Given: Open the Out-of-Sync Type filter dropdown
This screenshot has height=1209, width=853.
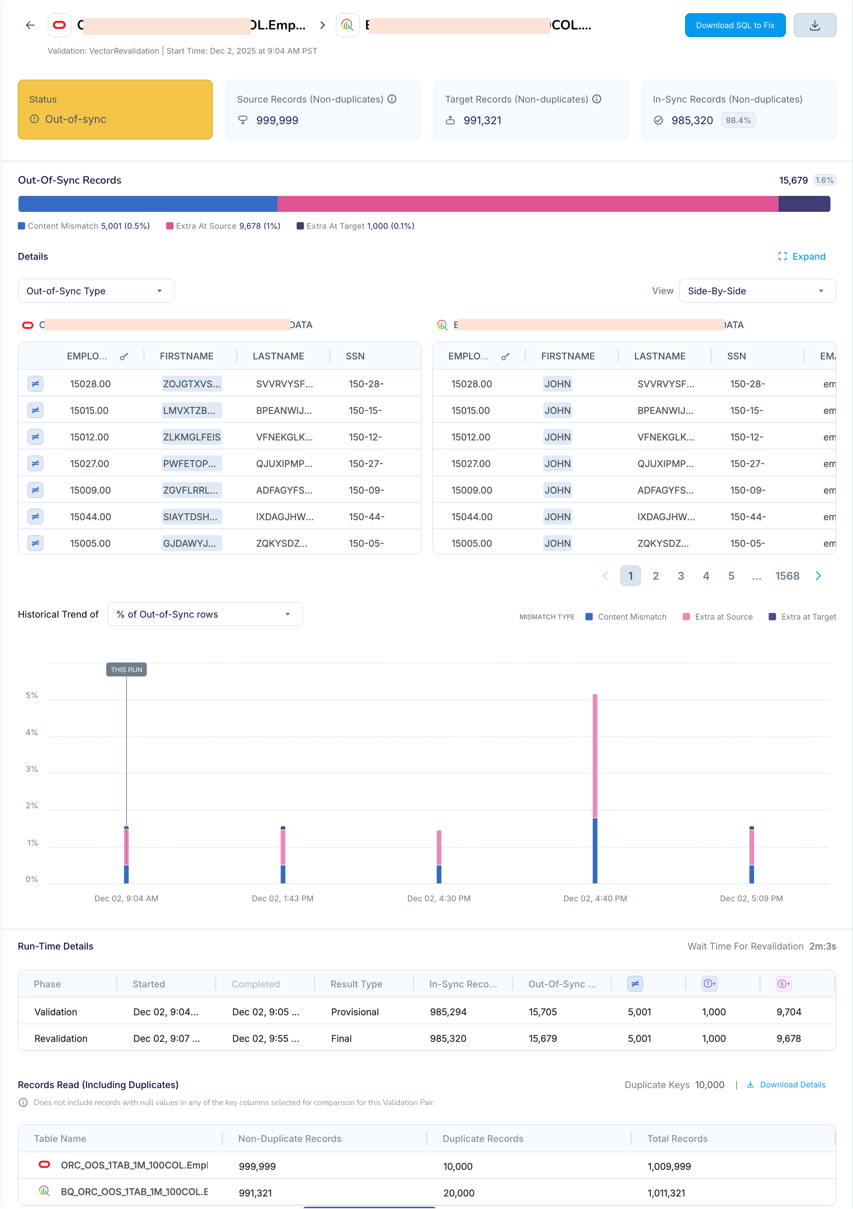Looking at the screenshot, I should 96,291.
